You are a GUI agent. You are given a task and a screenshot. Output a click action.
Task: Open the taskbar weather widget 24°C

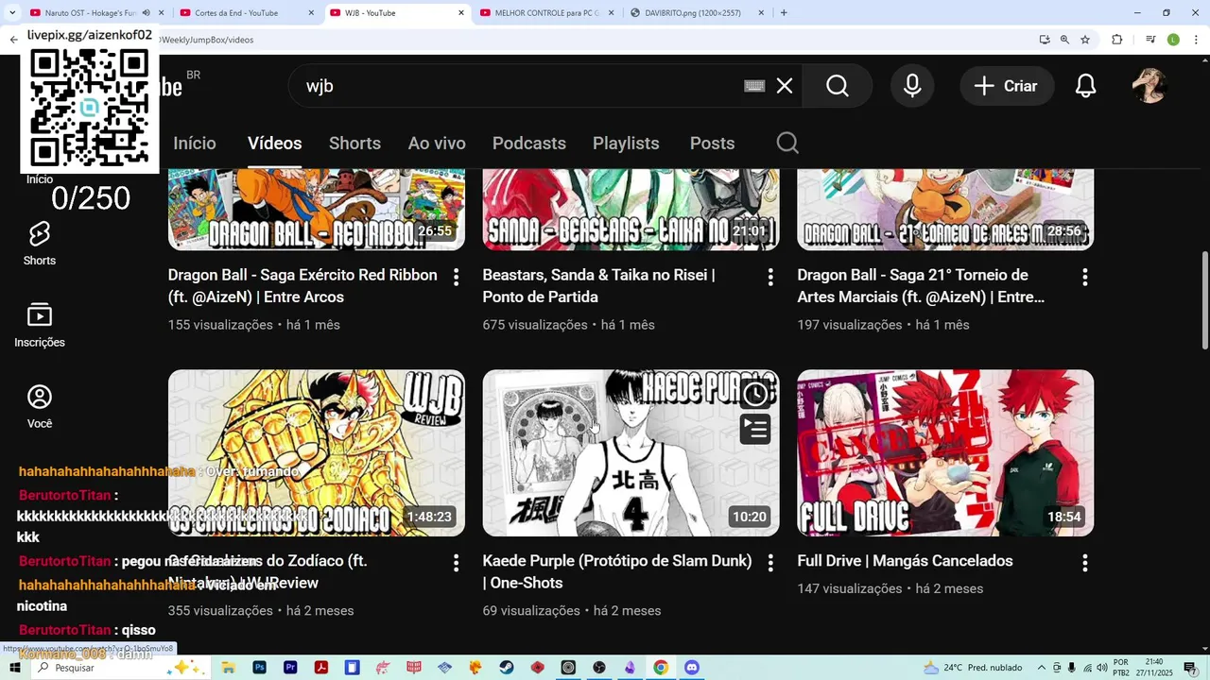972,668
